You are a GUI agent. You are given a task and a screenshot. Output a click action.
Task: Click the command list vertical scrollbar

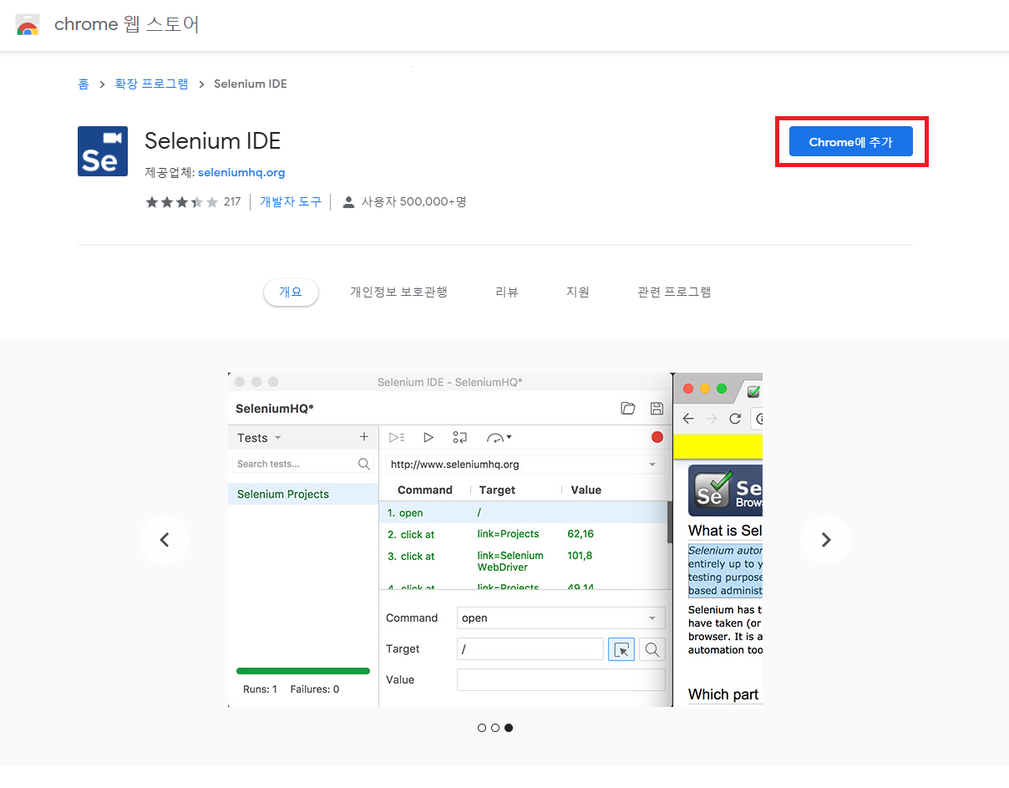[x=669, y=522]
